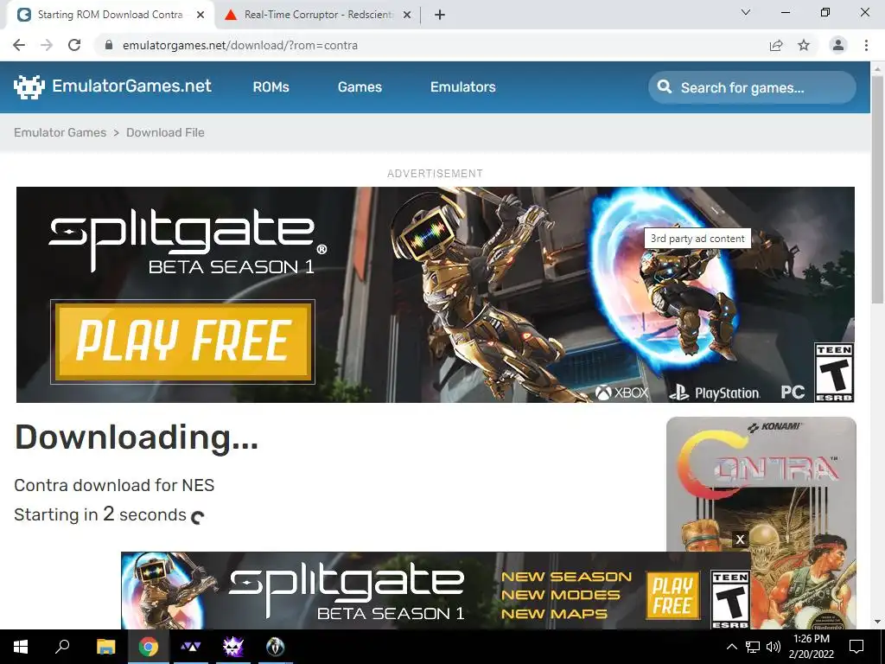
Task: Open the round dark emblem taskbar app
Action: 275,647
